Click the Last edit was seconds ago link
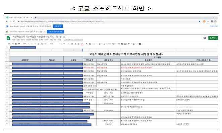This screenshot has height=133, width=222. [73, 40]
